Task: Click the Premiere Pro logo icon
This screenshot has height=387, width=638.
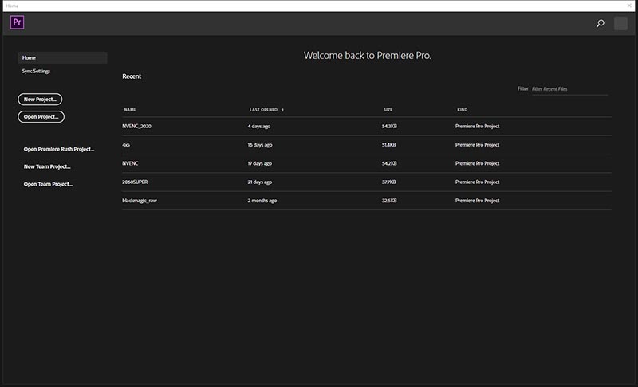Action: (17, 22)
